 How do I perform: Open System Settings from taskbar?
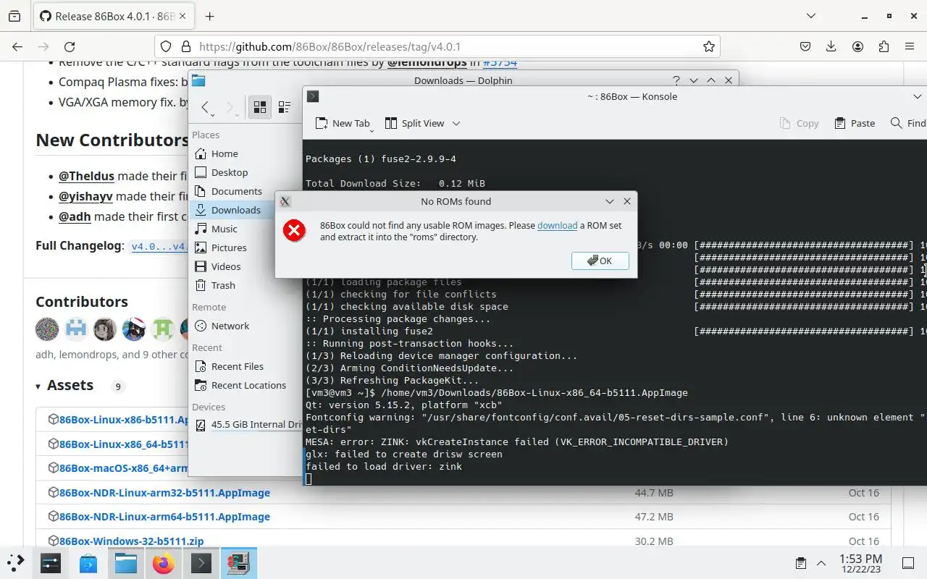[x=51, y=562]
